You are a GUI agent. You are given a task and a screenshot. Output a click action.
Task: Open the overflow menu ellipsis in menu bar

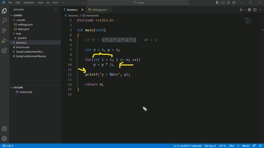click(x=63, y=2)
